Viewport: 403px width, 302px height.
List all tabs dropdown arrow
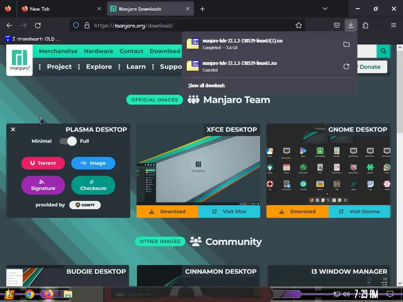coord(325,9)
